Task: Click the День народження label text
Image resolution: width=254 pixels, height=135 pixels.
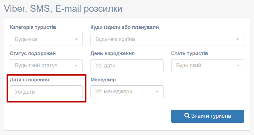Action: (x=112, y=54)
